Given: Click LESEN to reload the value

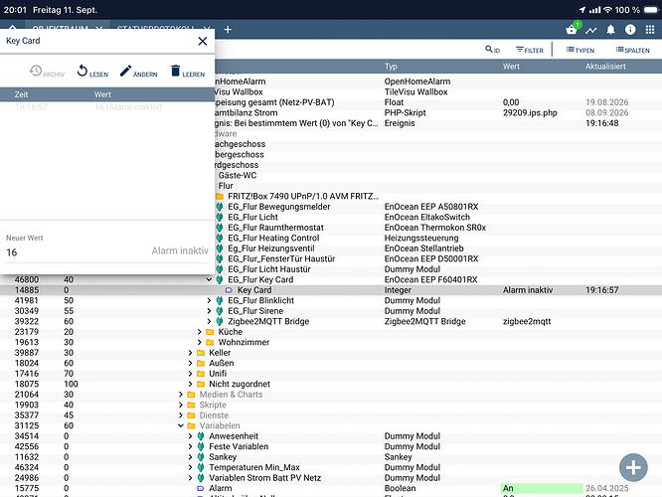Looking at the screenshot, I should 92,72.
